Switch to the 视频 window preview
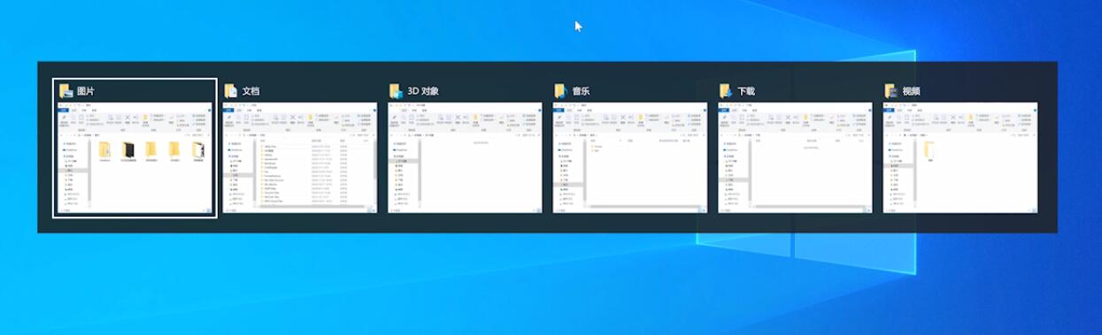The image size is (1102, 335). click(960, 157)
